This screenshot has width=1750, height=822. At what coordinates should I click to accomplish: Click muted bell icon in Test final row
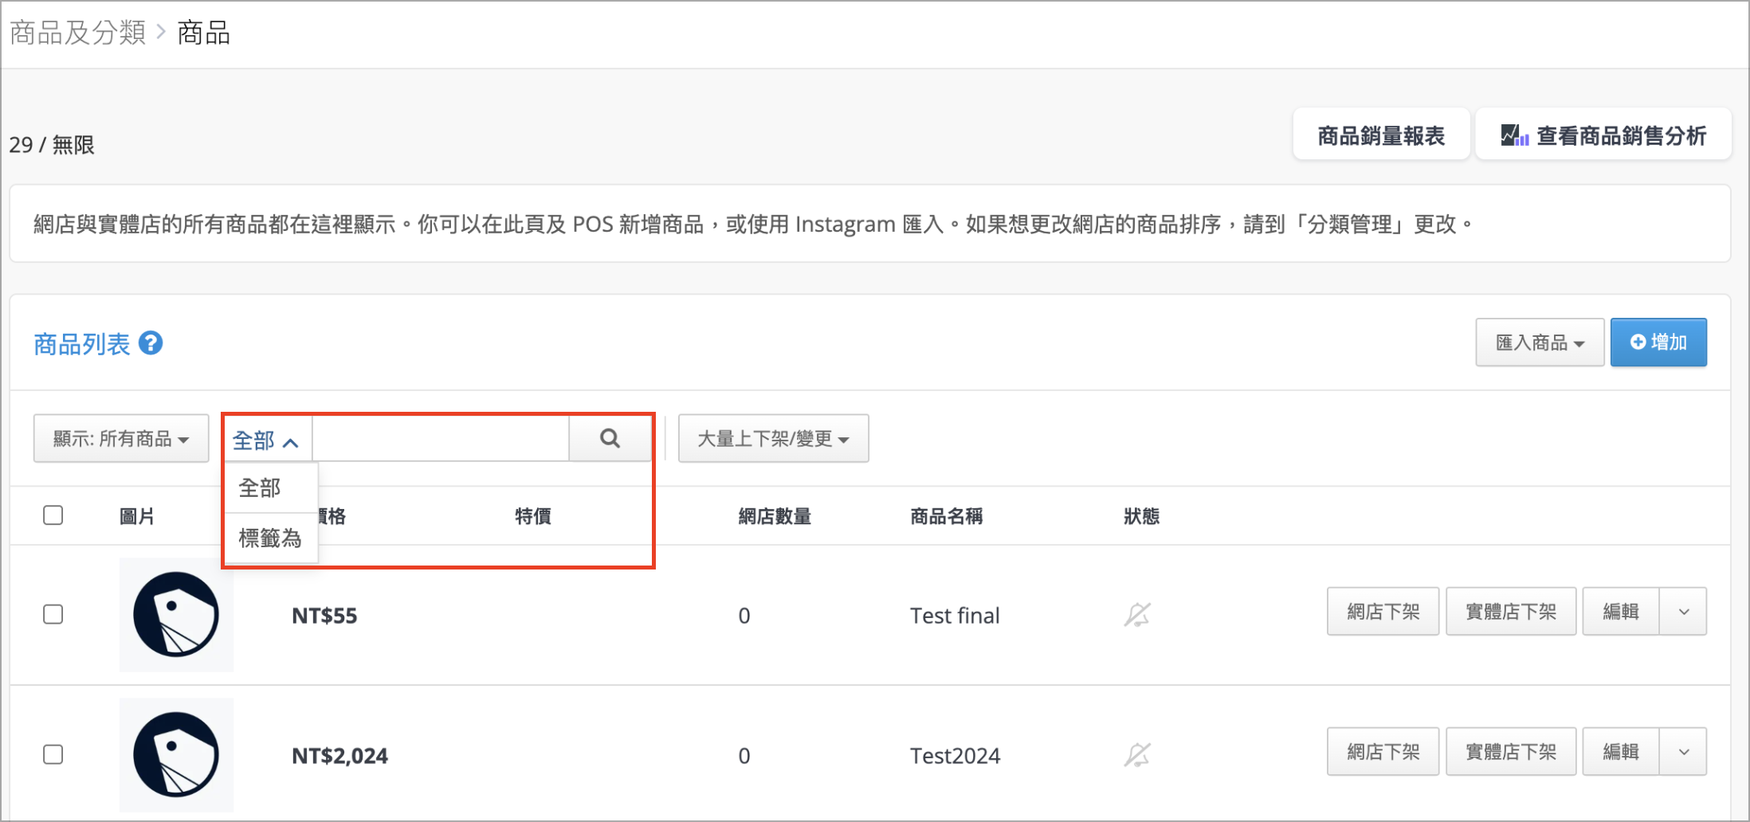tap(1137, 615)
